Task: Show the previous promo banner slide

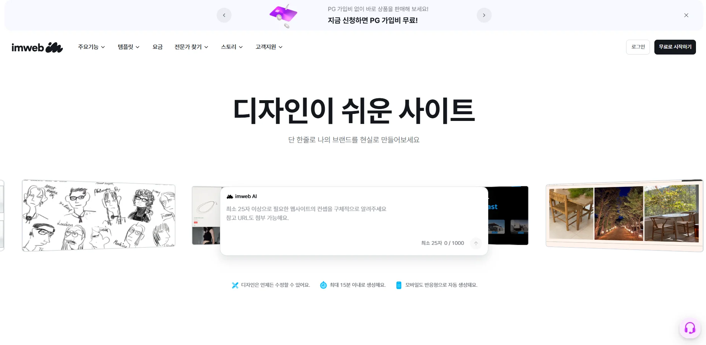Action: coord(224,15)
